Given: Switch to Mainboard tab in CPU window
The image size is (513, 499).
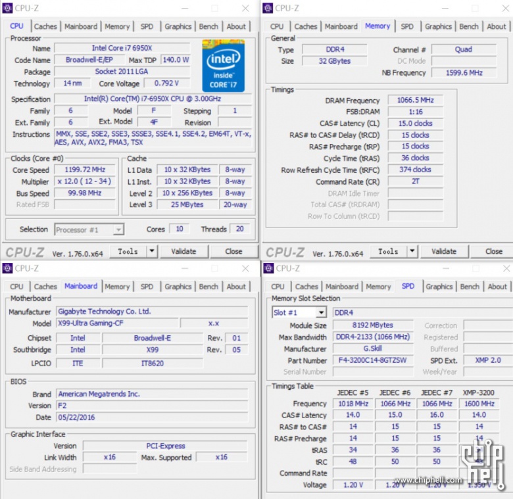Looking at the screenshot, I should (x=81, y=26).
